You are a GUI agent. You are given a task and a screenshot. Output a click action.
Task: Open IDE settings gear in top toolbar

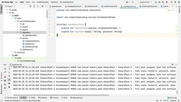[x=175, y=2]
